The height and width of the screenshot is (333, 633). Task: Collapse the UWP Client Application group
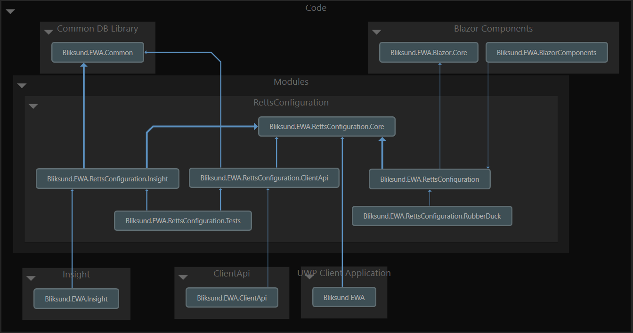click(x=309, y=276)
